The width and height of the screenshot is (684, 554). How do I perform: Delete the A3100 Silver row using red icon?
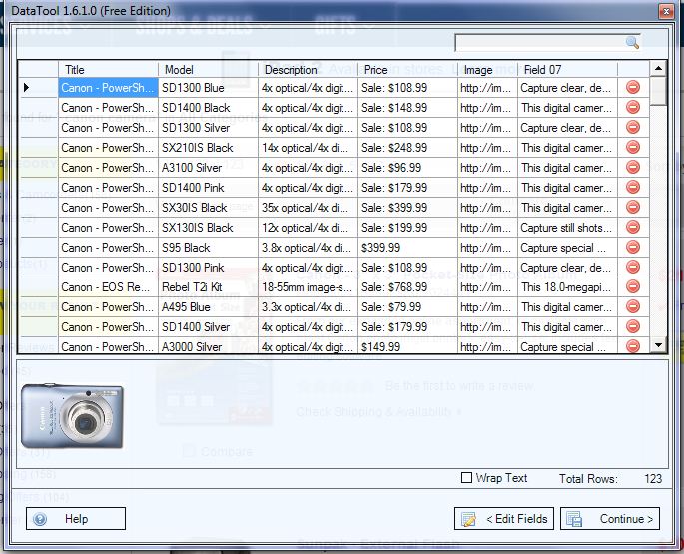633,168
